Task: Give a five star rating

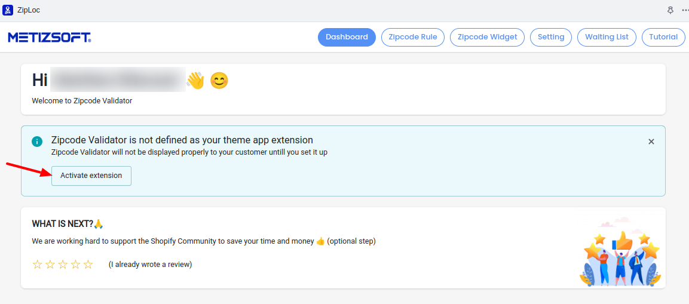Action: tap(88, 265)
